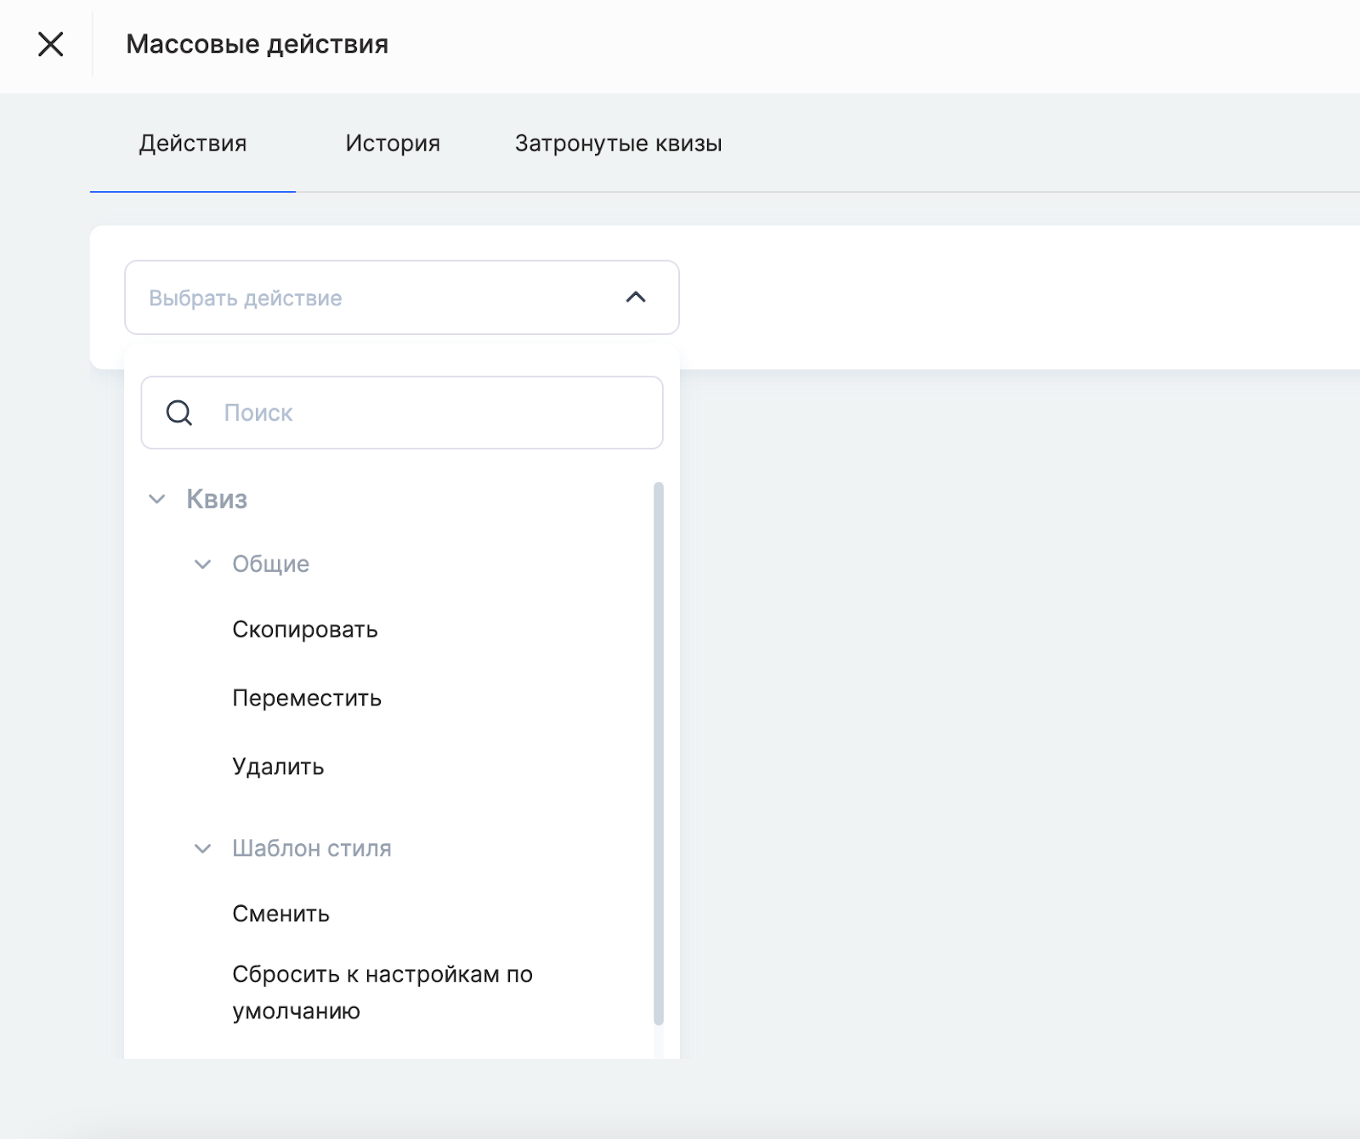Close the Массовые действия panel
Viewport: 1360px width, 1139px height.
[51, 44]
